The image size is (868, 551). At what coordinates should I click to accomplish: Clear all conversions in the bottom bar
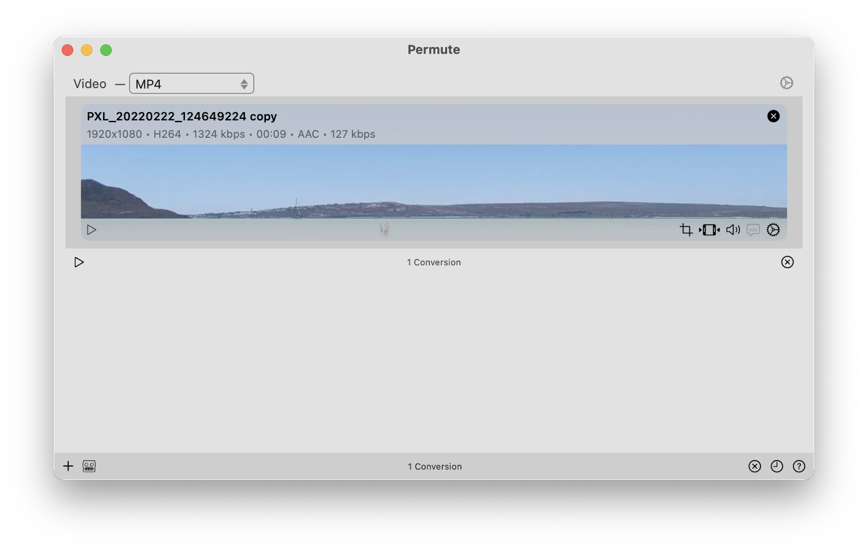pos(755,466)
